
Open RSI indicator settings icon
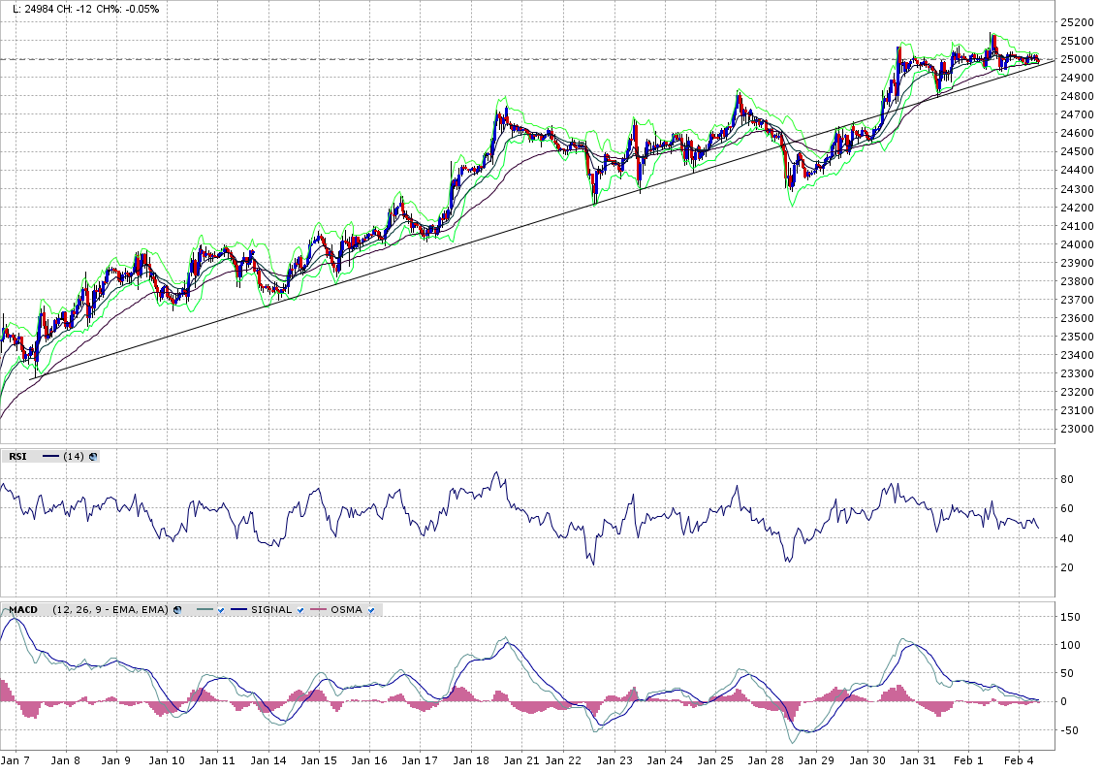[x=93, y=457]
